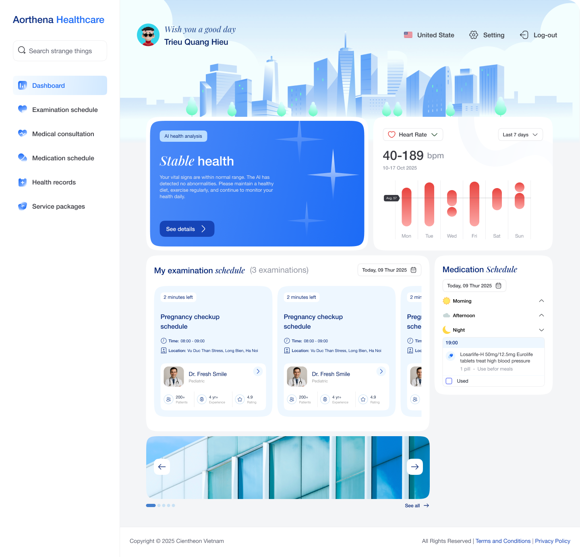Click the Medical consultation sidebar icon
580x557 pixels.
(22, 134)
